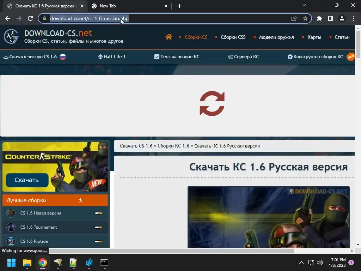Open the Chrome profile avatar icon
Image resolution: width=361 pixels, height=271 pixels.
(x=342, y=18)
